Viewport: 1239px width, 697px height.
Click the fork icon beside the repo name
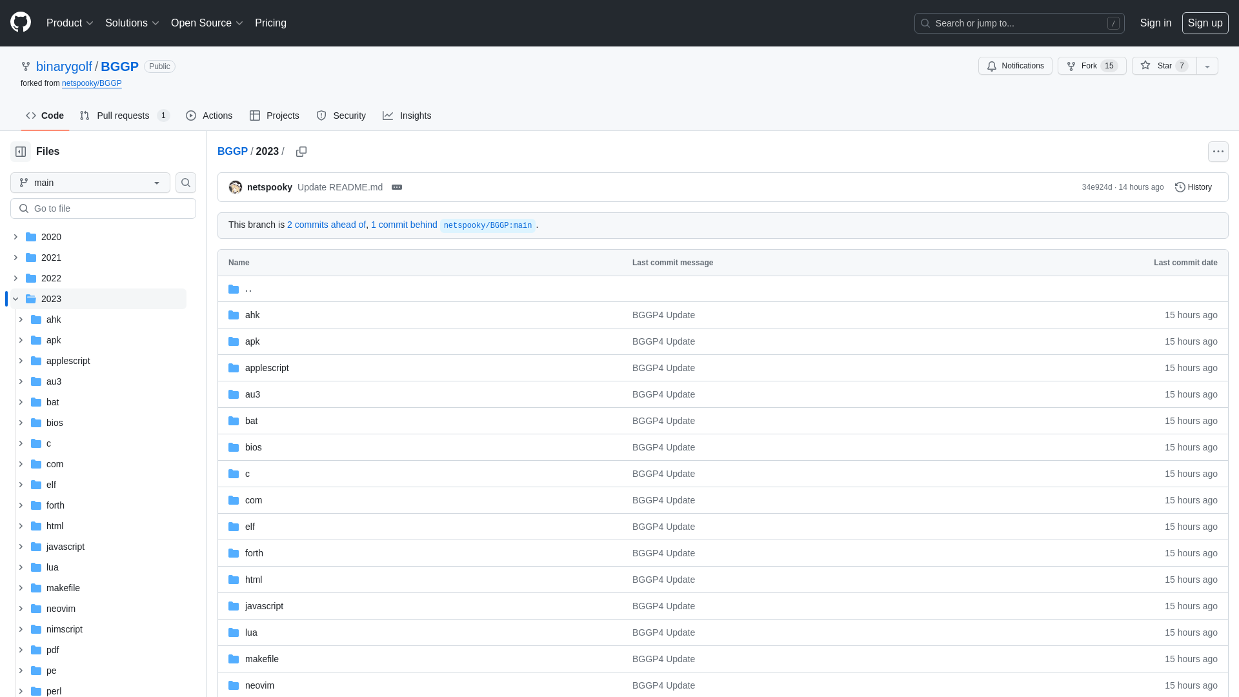[x=26, y=66]
